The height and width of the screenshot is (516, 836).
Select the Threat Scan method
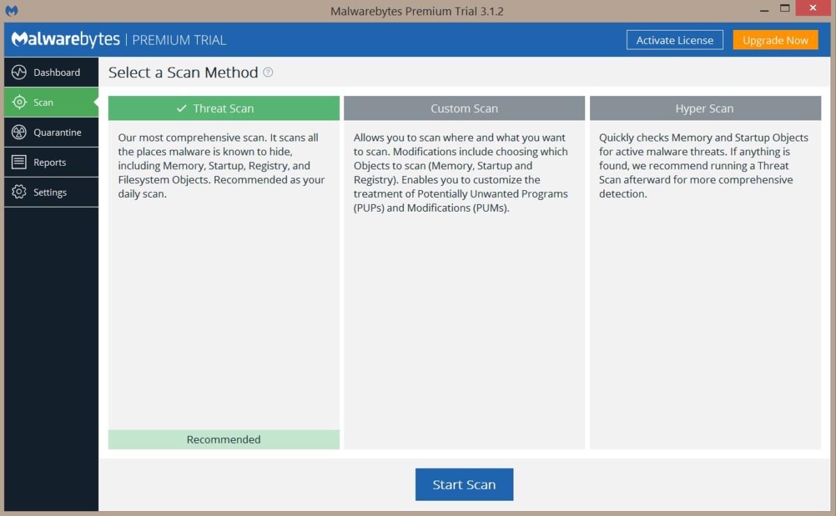coord(224,108)
